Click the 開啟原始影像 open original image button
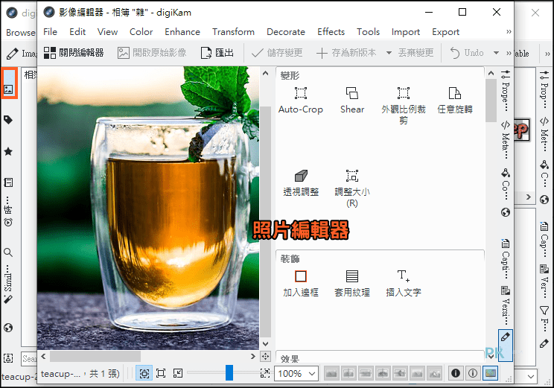The width and height of the screenshot is (554, 388). point(152,53)
